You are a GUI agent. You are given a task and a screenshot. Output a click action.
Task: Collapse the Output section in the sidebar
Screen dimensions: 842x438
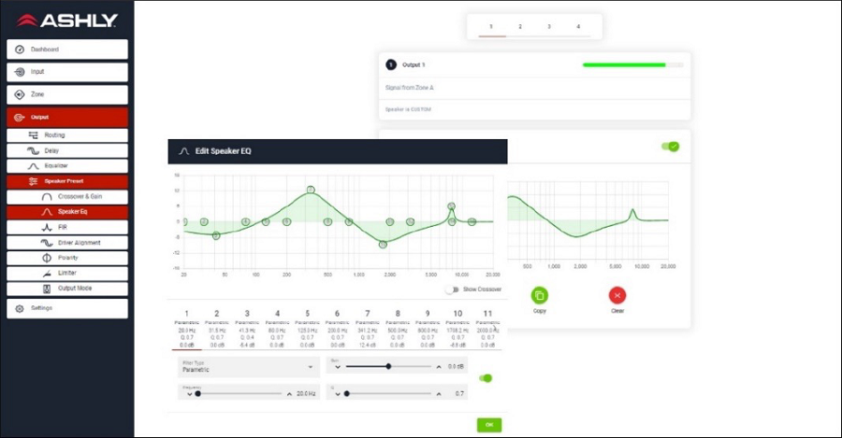point(66,118)
